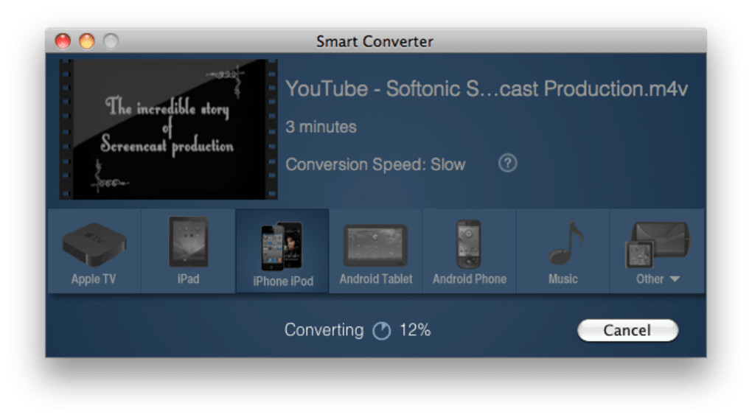Click the file name YouTube - Softonic S…cast Production.m4v
The image size is (752, 420).
tap(487, 88)
